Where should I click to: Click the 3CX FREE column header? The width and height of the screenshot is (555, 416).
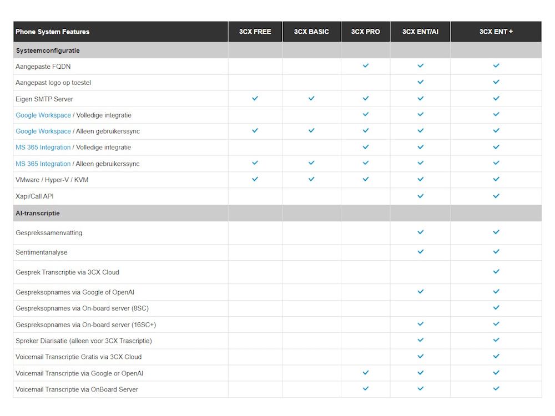[x=255, y=32]
